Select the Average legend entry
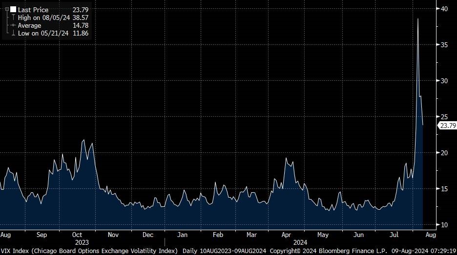The image size is (457, 255). click(x=30, y=25)
